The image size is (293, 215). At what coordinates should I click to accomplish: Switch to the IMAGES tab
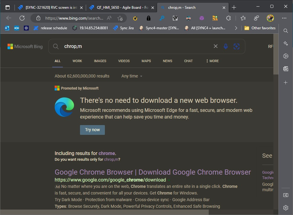click(100, 61)
